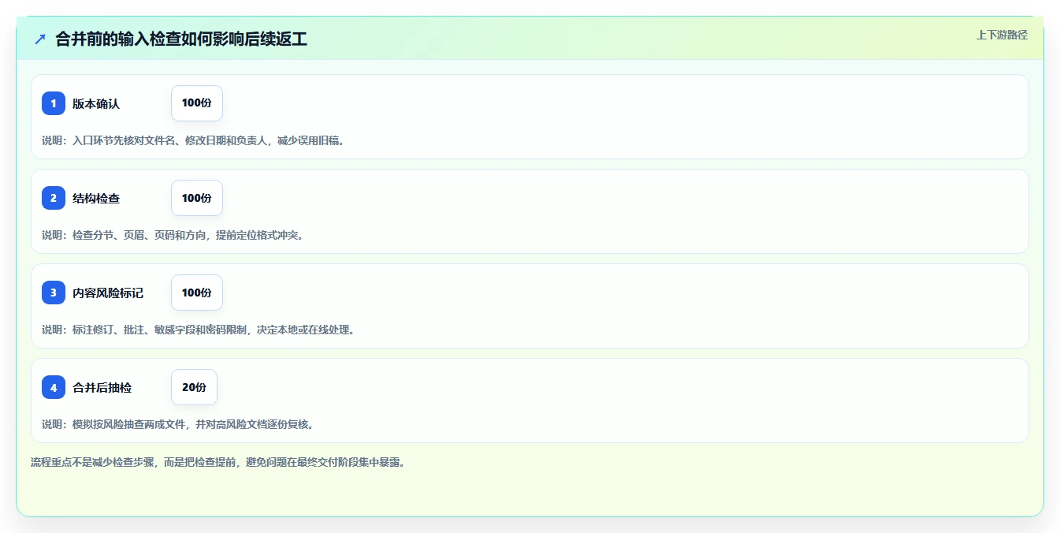1060x533 pixels.
Task: Click the 合并后抽检 step label
Action: (102, 387)
